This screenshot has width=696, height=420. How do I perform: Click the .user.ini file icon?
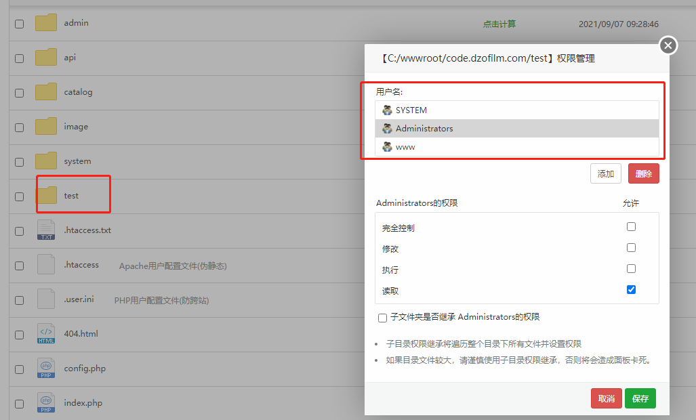tap(46, 299)
